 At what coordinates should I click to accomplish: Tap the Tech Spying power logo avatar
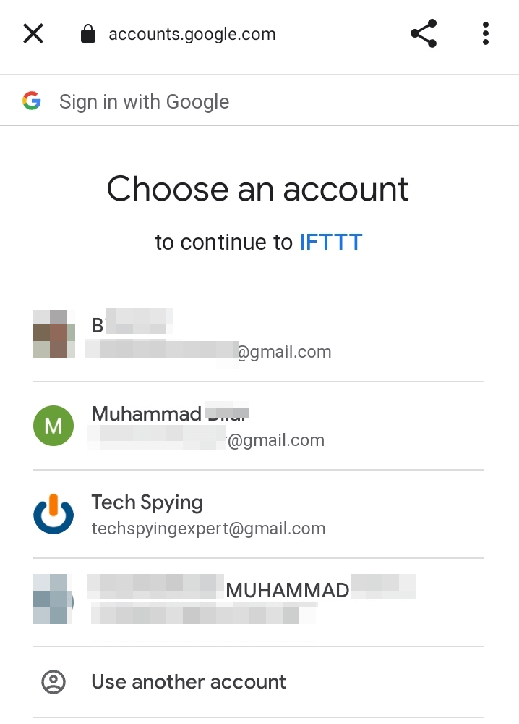[x=53, y=514]
